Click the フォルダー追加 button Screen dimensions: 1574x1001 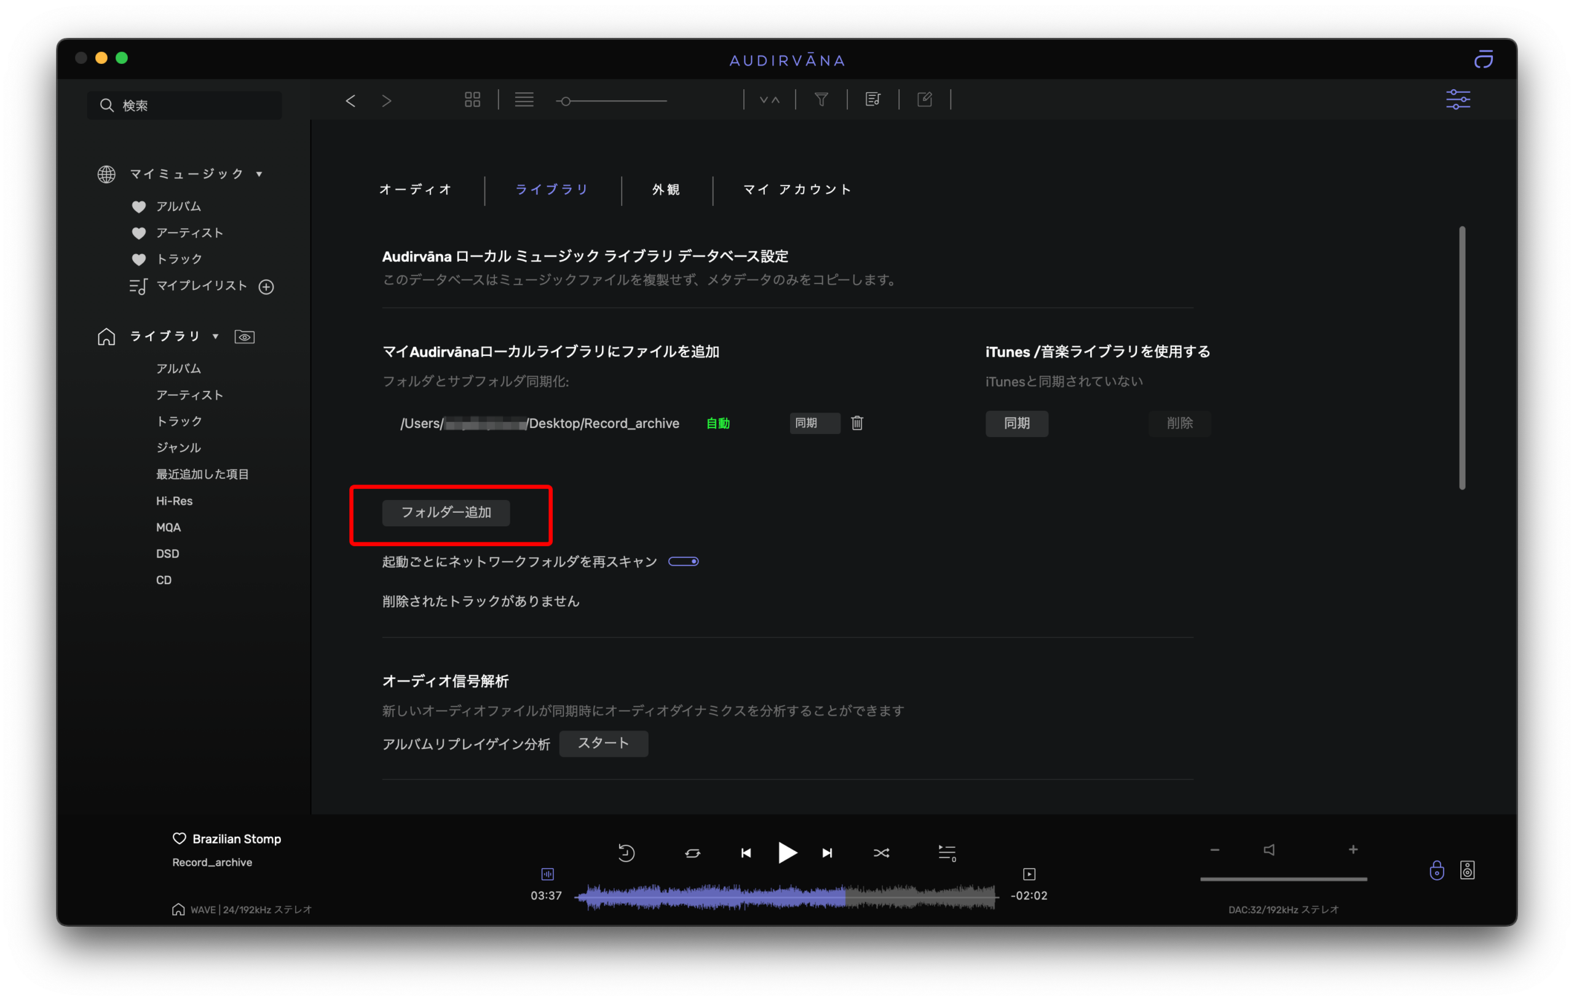click(x=446, y=513)
